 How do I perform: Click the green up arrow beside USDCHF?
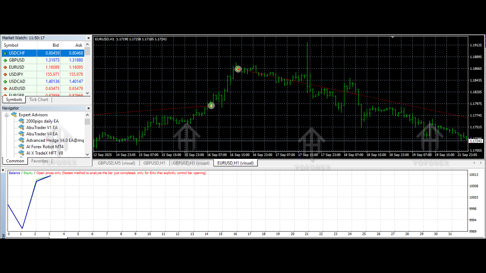pos(5,53)
